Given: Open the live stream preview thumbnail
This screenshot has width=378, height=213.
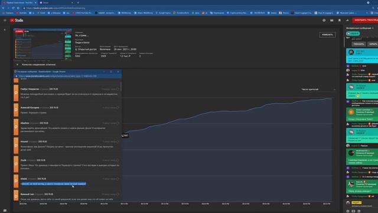Looking at the screenshot, I should [43, 44].
